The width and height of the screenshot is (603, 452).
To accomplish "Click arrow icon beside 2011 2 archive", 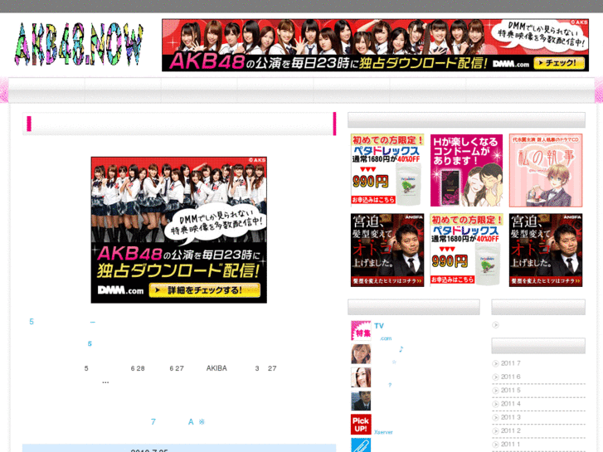I will click(496, 430).
